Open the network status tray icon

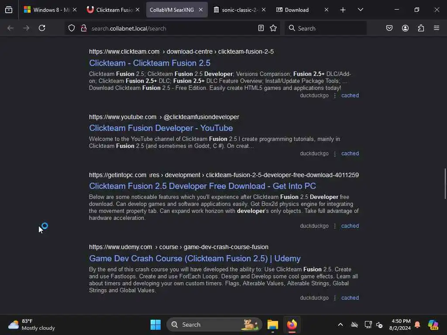coord(368,325)
